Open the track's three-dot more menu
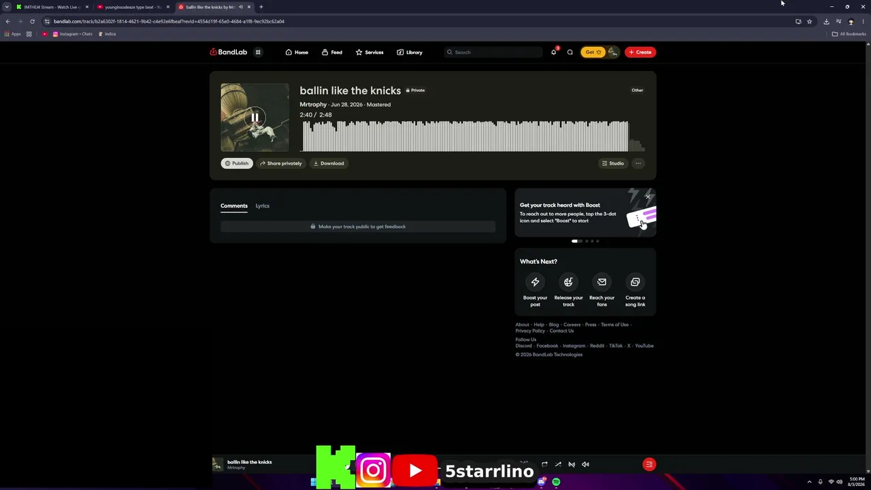871x490 pixels. click(638, 163)
